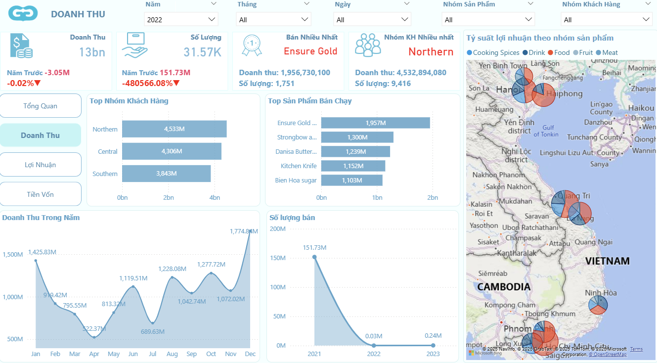Click the Danisa Butter 1,239M bar
Image resolution: width=657 pixels, height=363 pixels.
(355, 151)
